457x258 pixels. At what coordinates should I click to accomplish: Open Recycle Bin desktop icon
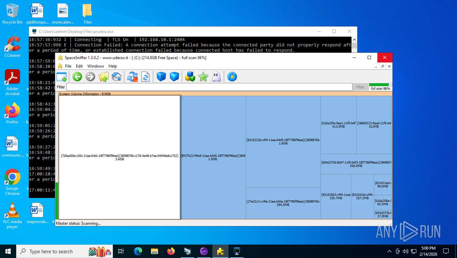click(12, 14)
